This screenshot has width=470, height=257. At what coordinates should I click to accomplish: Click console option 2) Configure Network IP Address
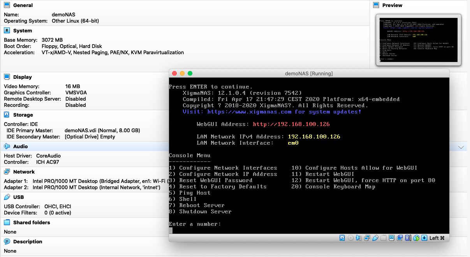pyautogui.click(x=223, y=174)
